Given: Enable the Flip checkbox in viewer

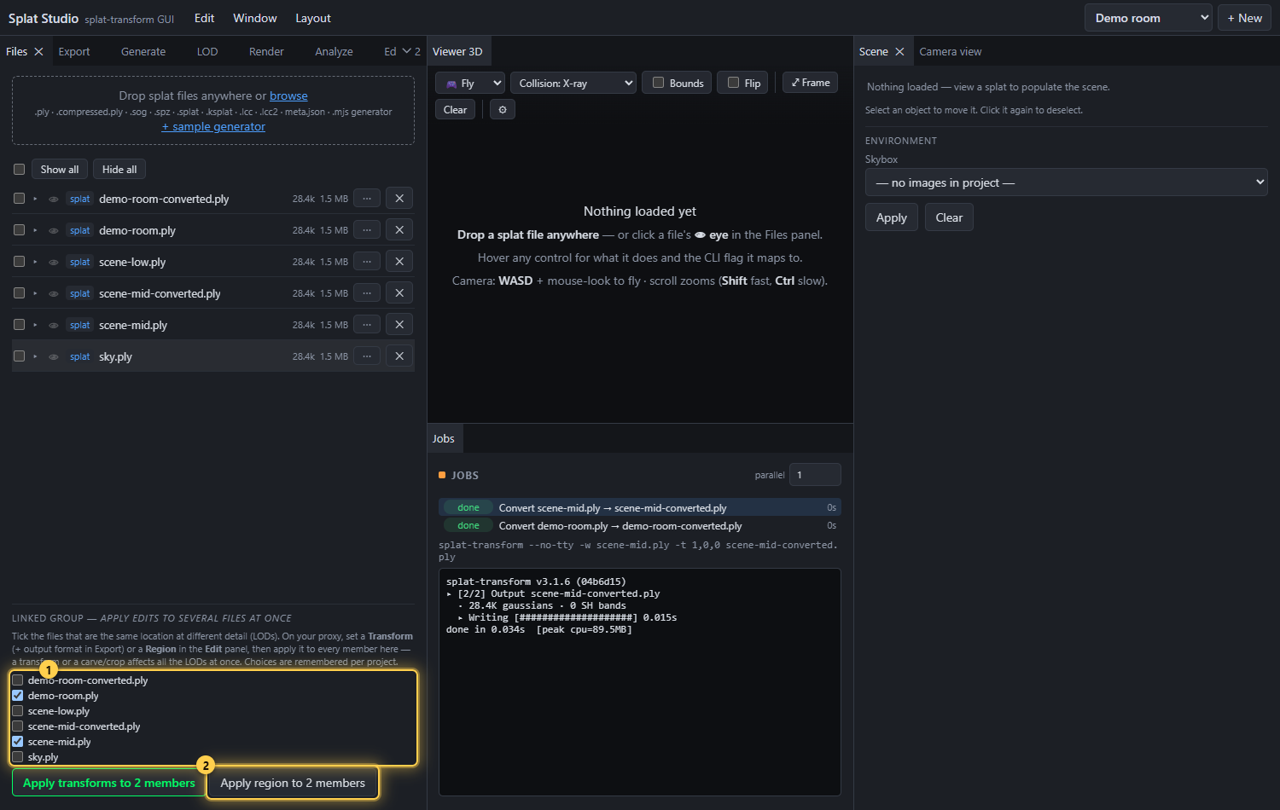Looking at the screenshot, I should coord(733,83).
